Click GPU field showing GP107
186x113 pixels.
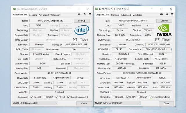click(x=121, y=25)
